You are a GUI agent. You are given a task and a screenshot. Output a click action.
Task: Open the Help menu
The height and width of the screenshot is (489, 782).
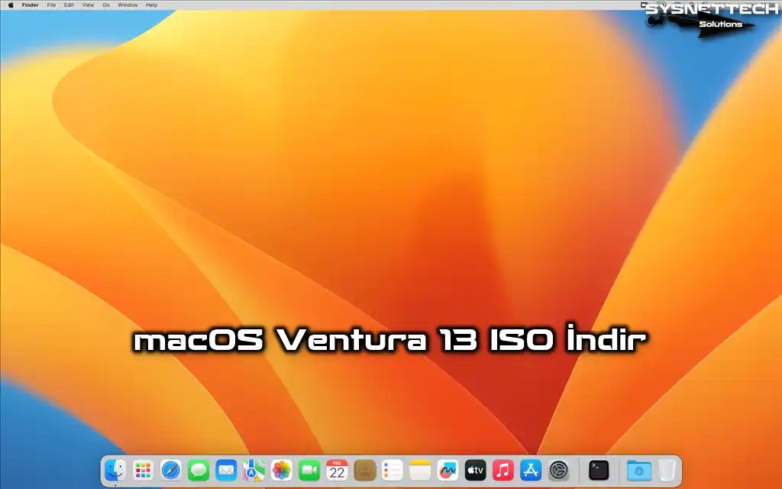152,5
